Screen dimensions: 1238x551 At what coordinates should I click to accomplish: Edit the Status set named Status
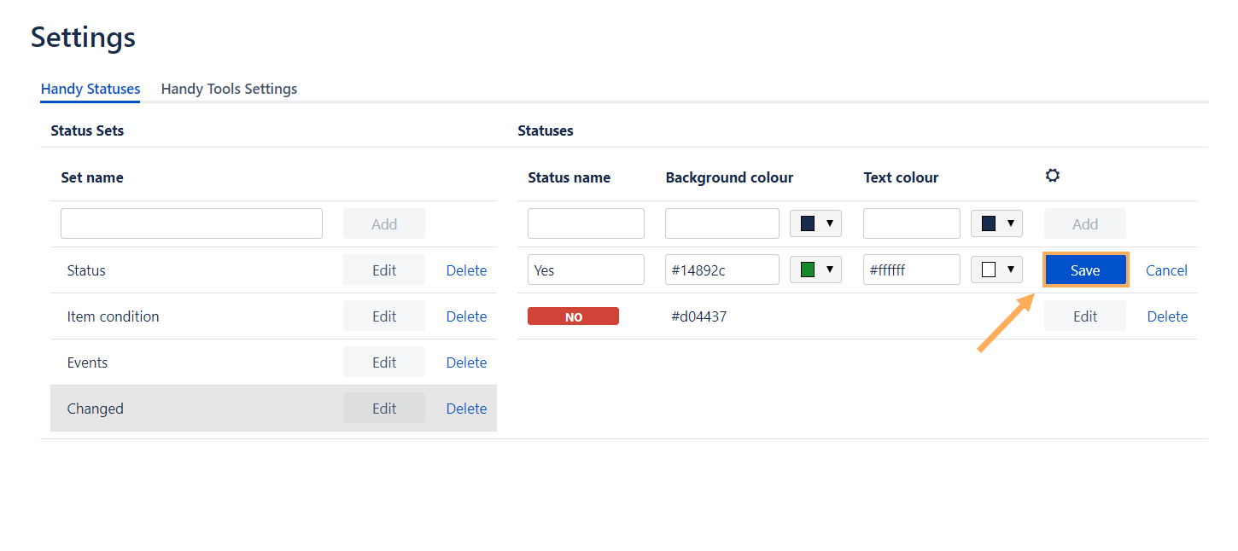pos(383,270)
